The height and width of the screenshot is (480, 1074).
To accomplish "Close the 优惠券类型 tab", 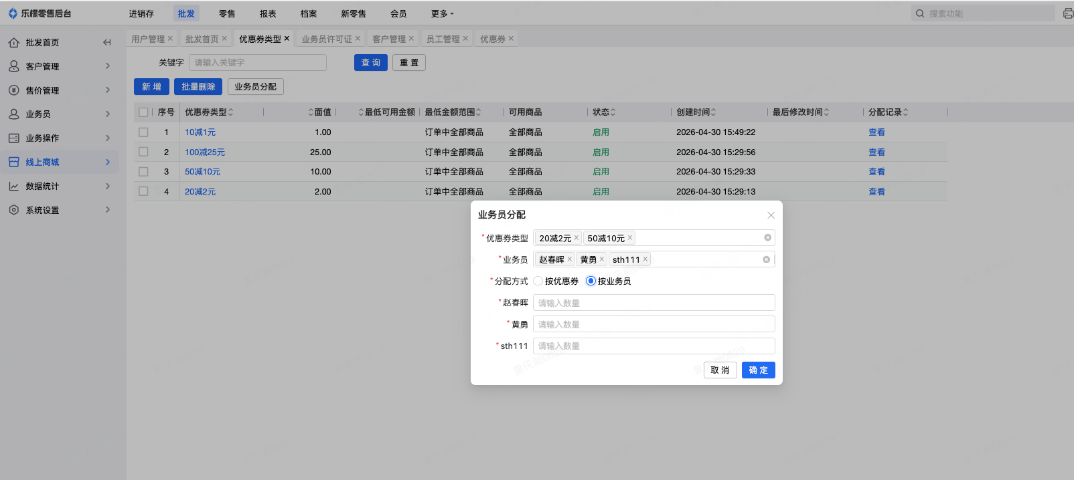I will coord(287,39).
